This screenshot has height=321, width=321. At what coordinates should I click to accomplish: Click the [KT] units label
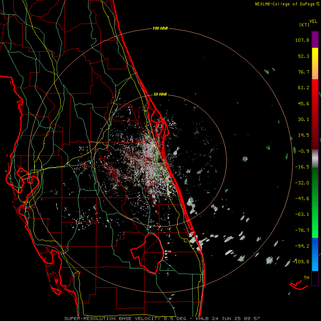coord(304,25)
